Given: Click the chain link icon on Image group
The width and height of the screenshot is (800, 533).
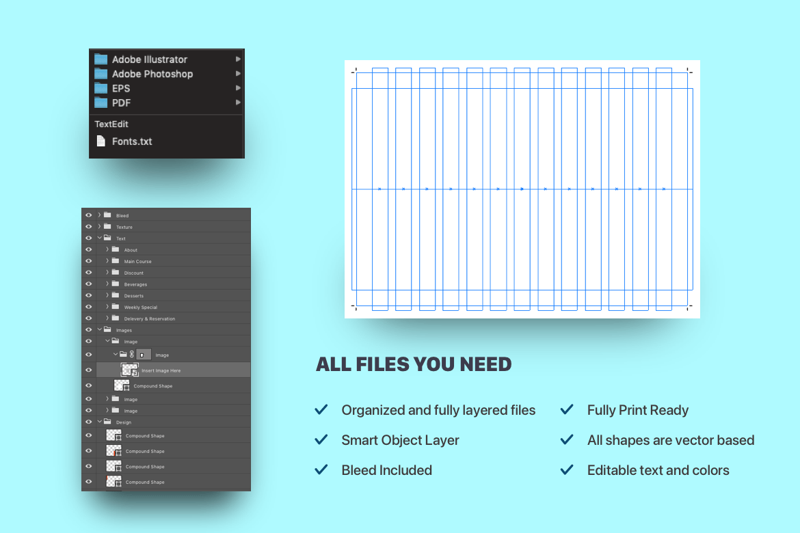Looking at the screenshot, I should pyautogui.click(x=132, y=355).
